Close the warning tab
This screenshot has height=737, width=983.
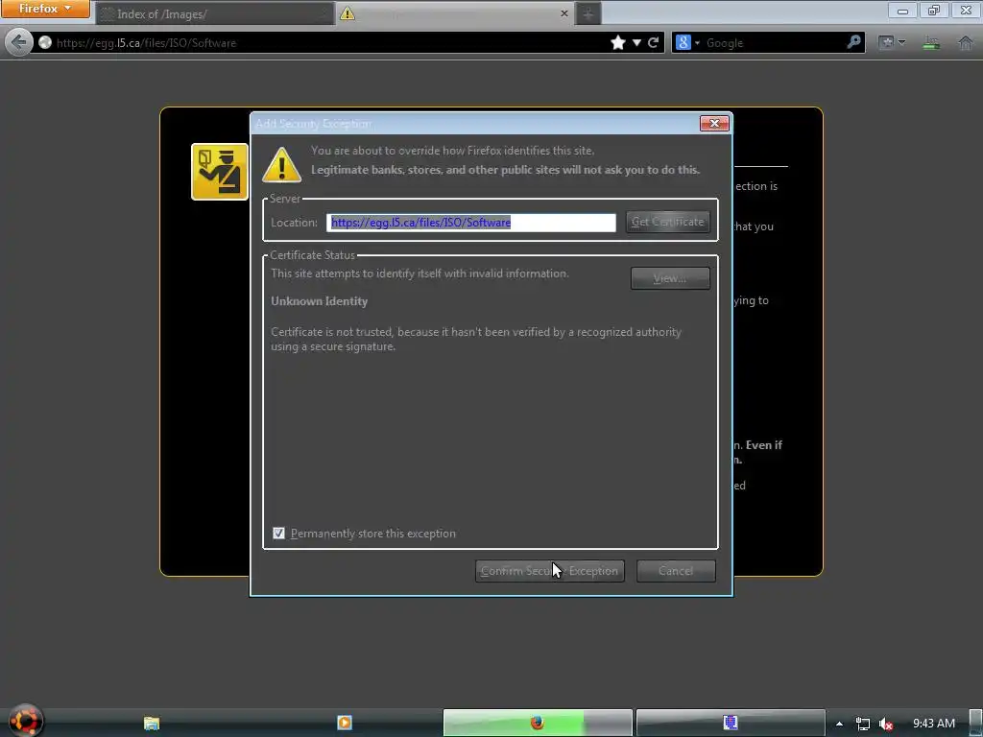tap(563, 13)
